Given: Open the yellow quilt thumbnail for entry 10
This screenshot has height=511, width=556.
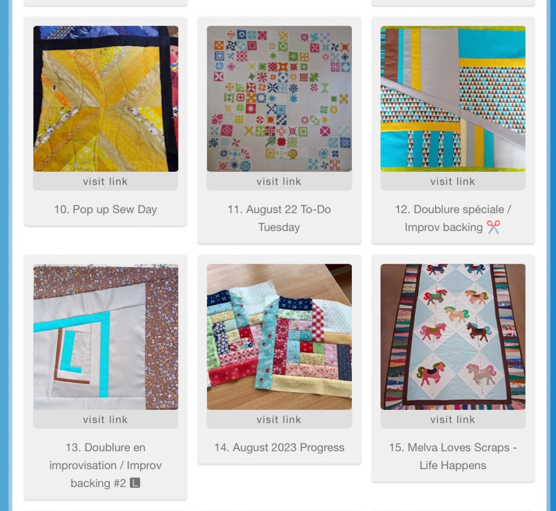Looking at the screenshot, I should click(106, 99).
